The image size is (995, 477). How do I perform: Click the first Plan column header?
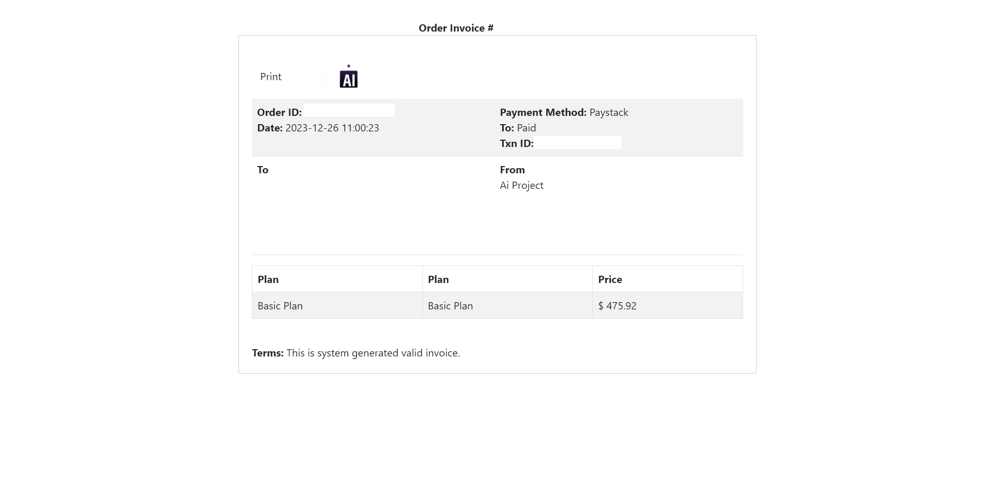(x=268, y=280)
